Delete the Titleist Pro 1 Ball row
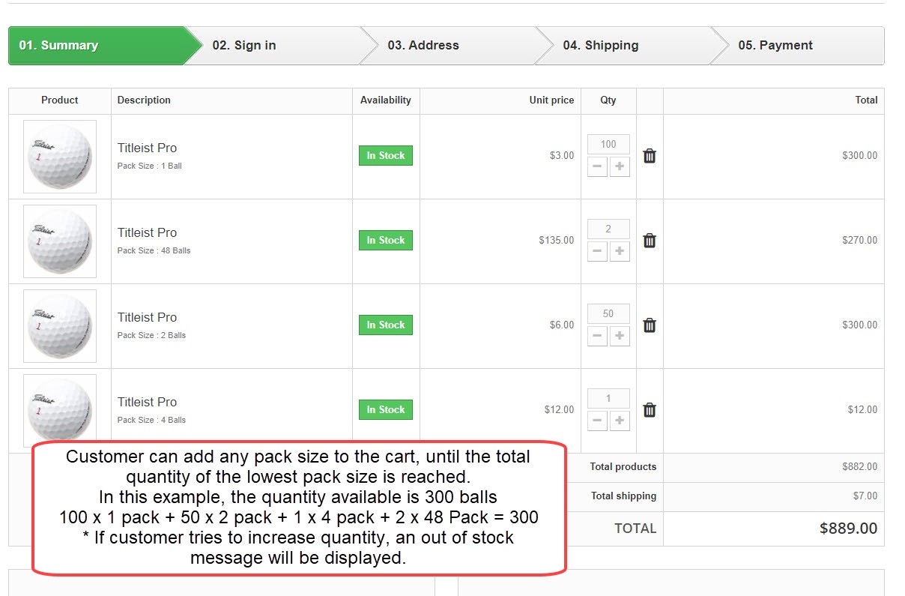Screen dimensions: 905x596 650,156
